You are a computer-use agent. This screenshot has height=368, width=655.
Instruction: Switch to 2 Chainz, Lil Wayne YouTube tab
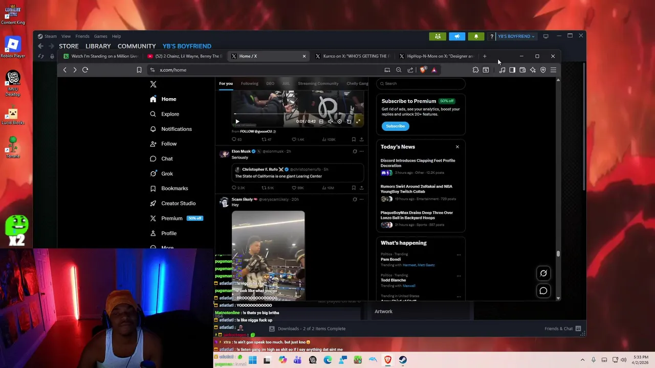point(185,56)
